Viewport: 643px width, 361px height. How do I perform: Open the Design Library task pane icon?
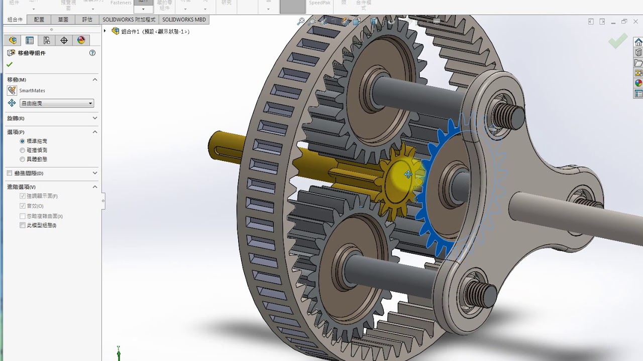pyautogui.click(x=638, y=52)
